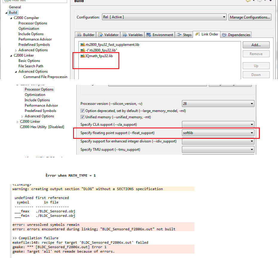Uncheck the Option deprecated large_memory_model checkbox
Screen dimensions: 278x258
click(x=82, y=111)
